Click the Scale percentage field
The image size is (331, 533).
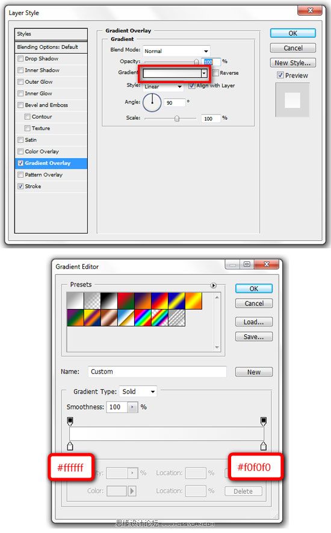211,118
